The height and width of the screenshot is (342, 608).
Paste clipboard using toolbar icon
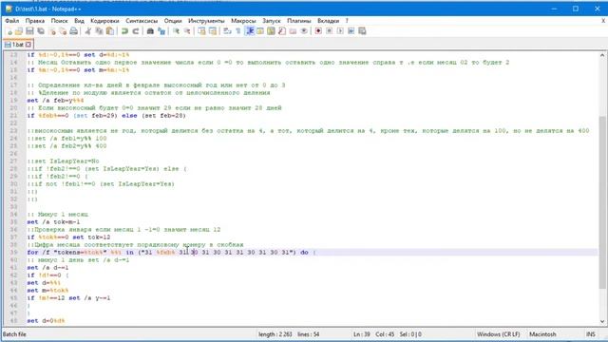[110, 31]
